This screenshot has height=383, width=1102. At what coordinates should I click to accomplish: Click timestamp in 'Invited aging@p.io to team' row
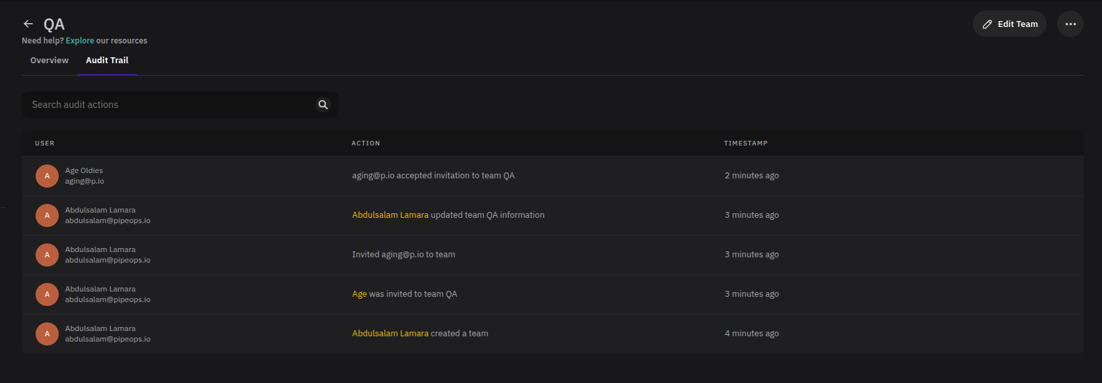coord(752,255)
